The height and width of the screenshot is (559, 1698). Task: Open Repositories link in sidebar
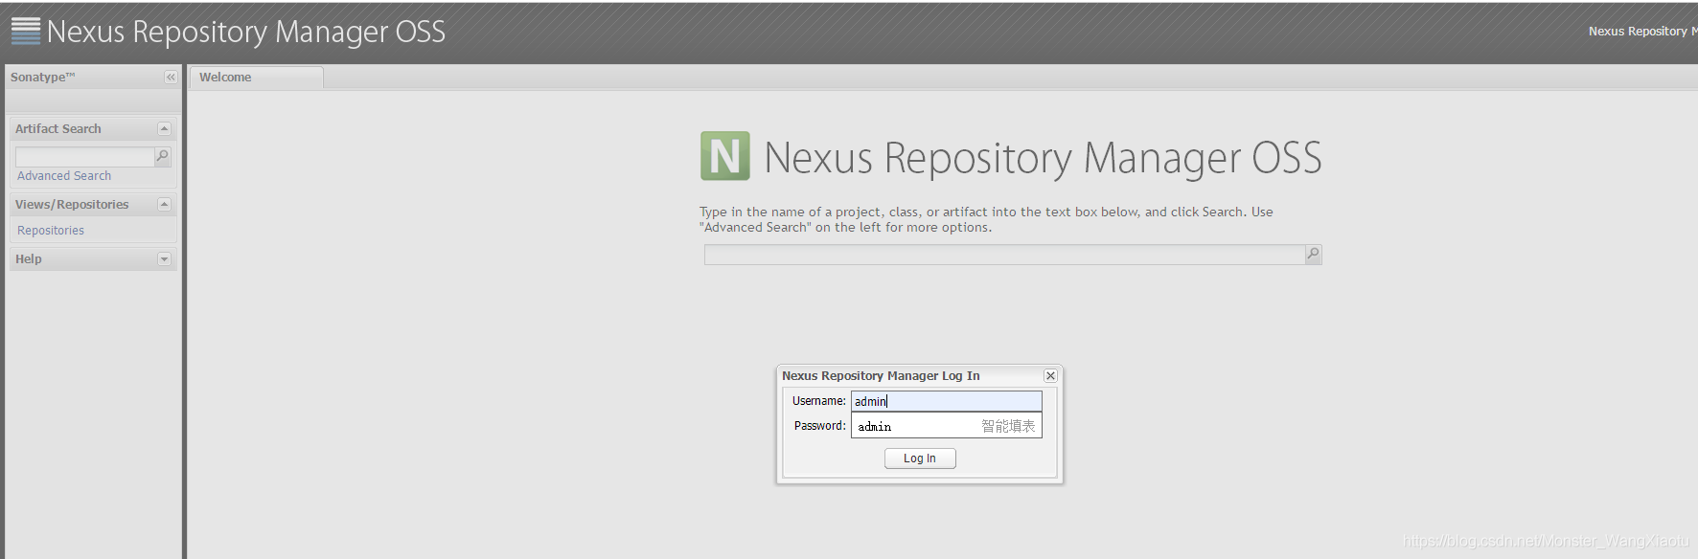tap(51, 231)
